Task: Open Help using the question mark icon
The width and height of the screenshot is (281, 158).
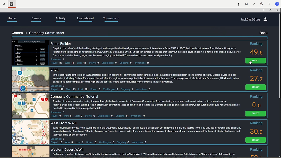Action: pyautogui.click(x=269, y=4)
